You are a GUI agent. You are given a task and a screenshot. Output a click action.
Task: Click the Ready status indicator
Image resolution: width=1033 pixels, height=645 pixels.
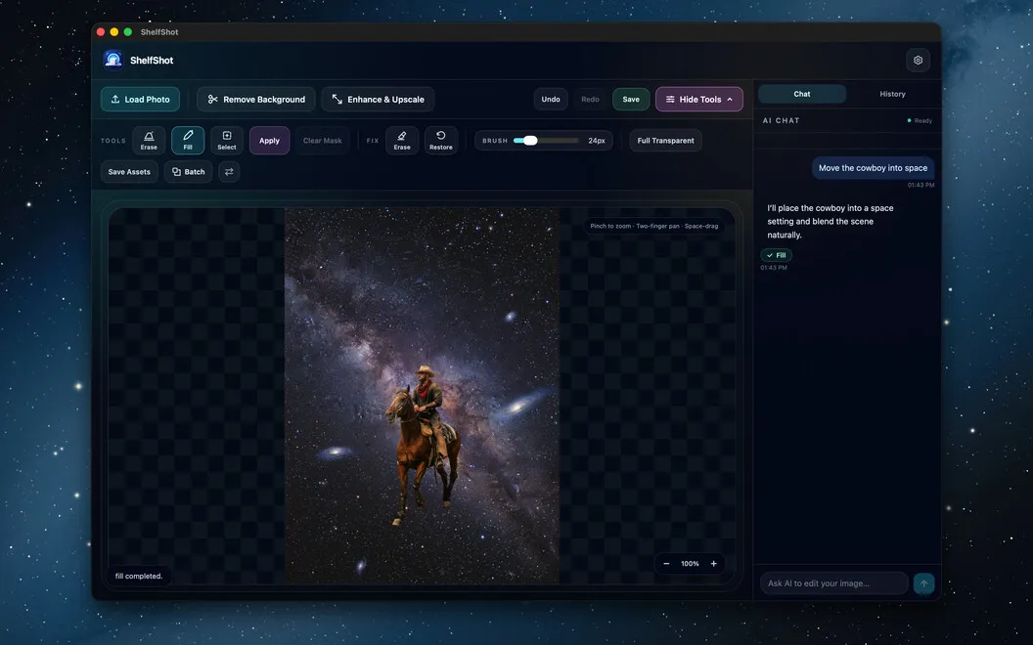tap(920, 120)
